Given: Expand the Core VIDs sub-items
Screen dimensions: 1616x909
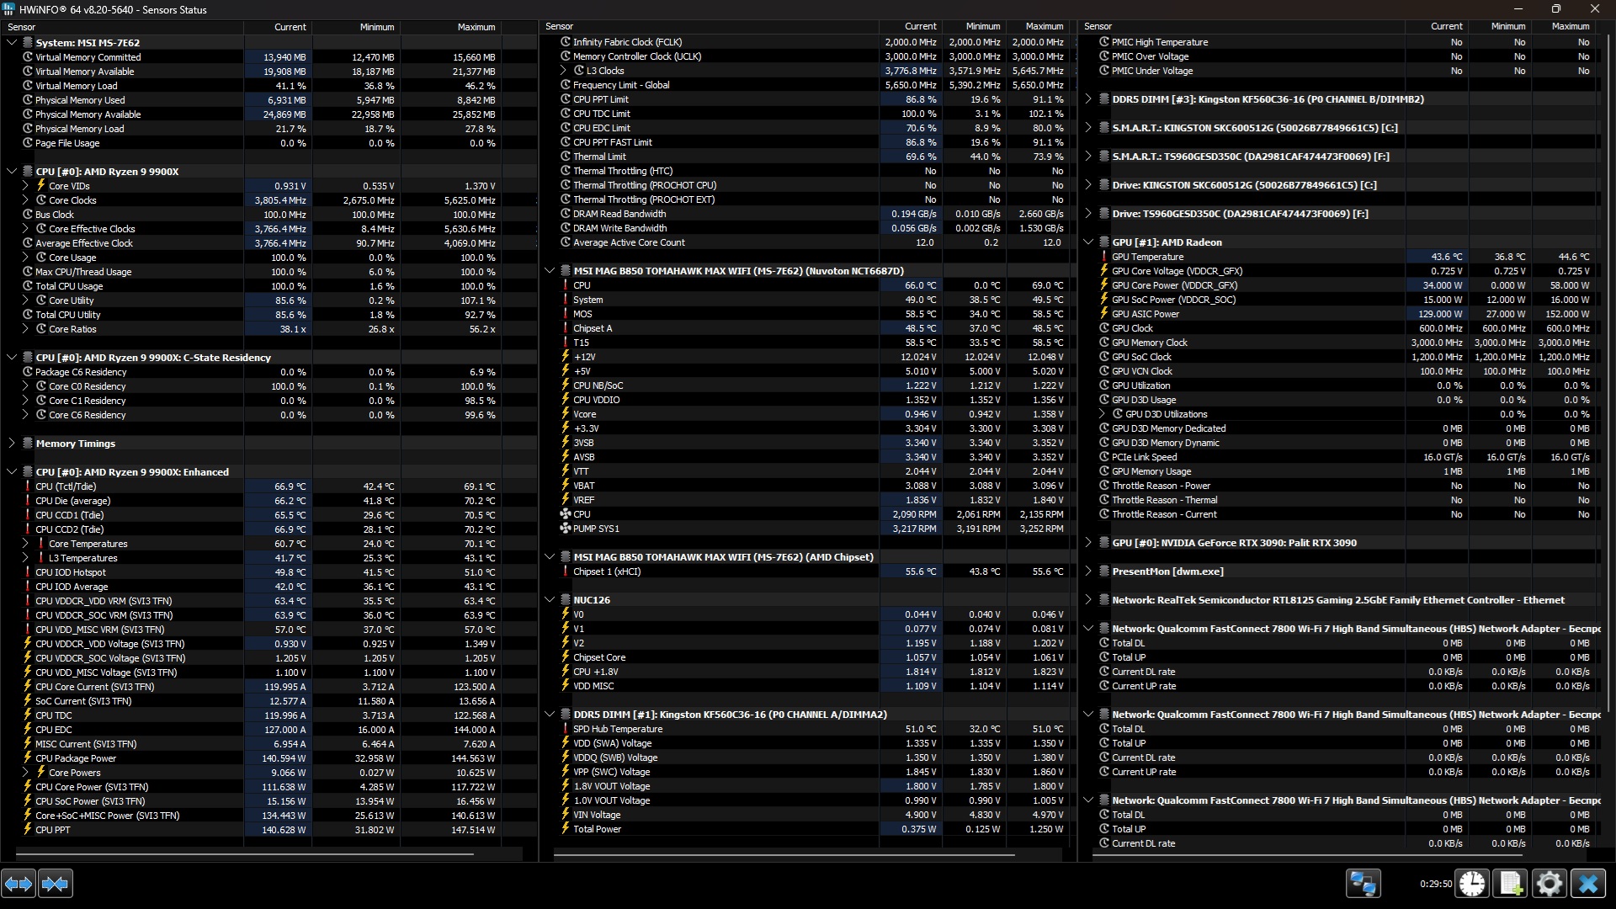Looking at the screenshot, I should pos(25,186).
